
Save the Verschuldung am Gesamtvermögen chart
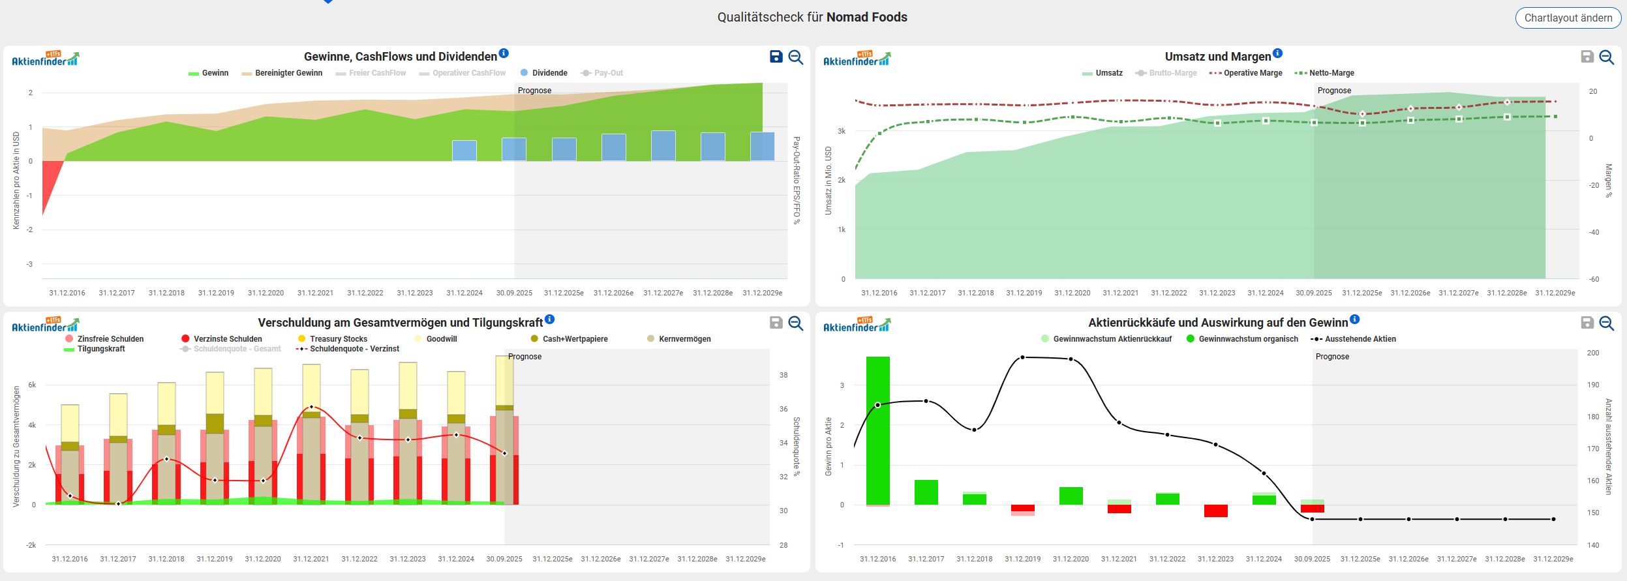click(x=776, y=323)
